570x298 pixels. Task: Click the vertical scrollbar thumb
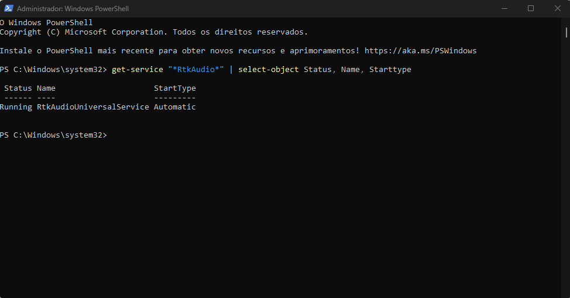tap(566, 32)
